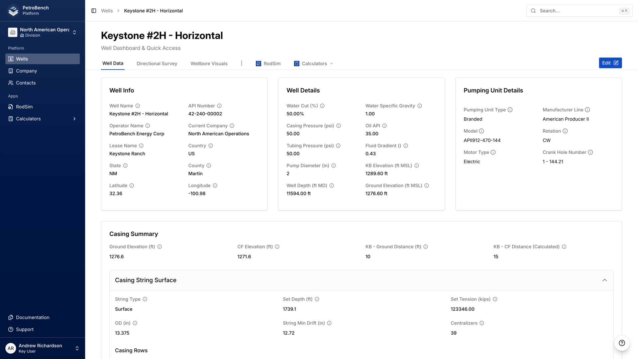Viewport: 638px width, 359px height.
Task: Open info icon beside KB Elevation (ft MSL)
Action: point(417,166)
